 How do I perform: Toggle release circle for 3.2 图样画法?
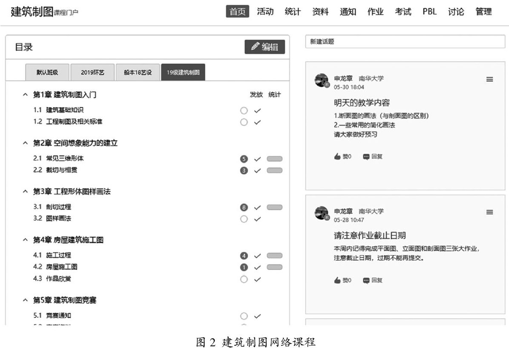(x=244, y=219)
